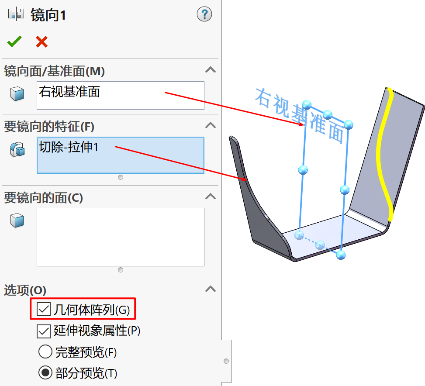Toggle 几何体阵列(G) checkbox
The width and height of the screenshot is (425, 386).
44,309
